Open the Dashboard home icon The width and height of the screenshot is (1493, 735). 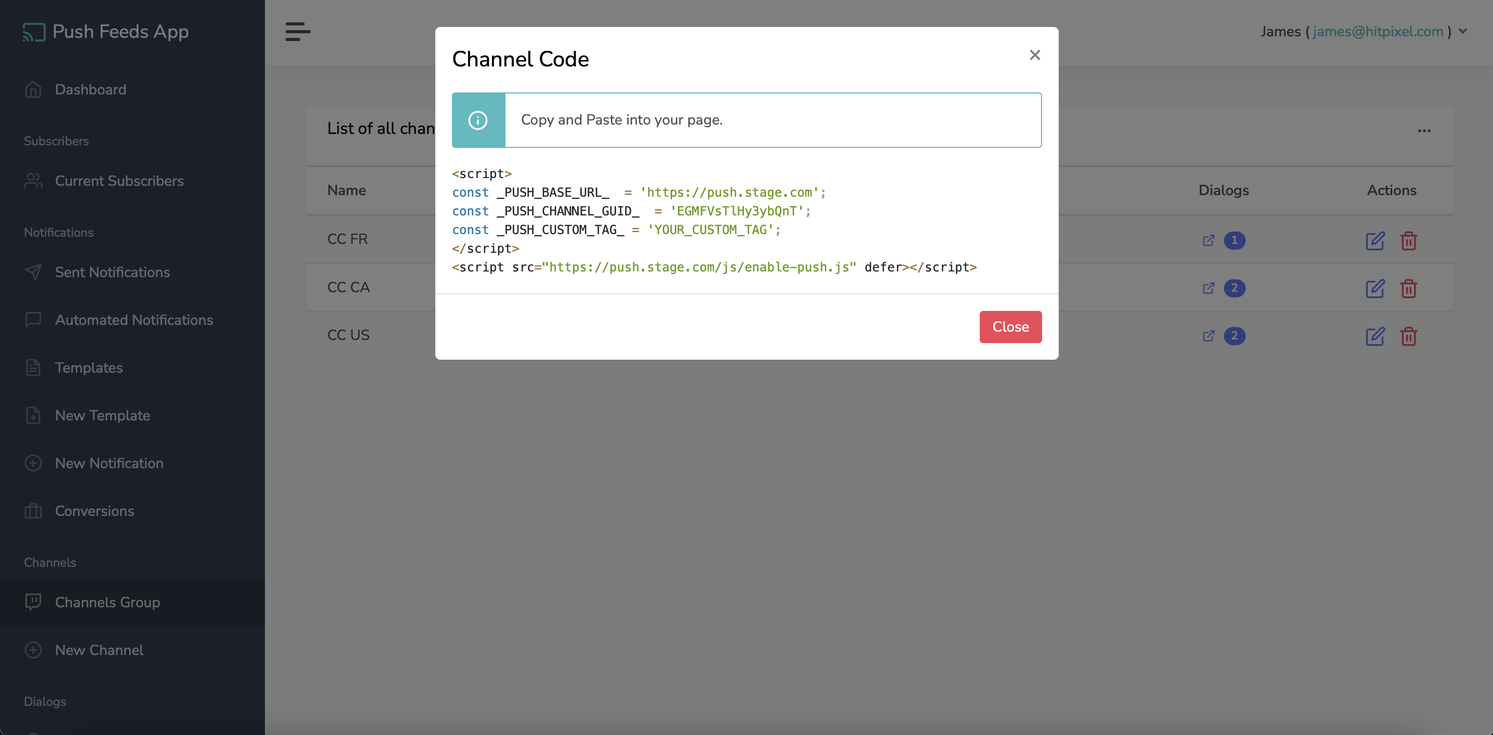[33, 90]
